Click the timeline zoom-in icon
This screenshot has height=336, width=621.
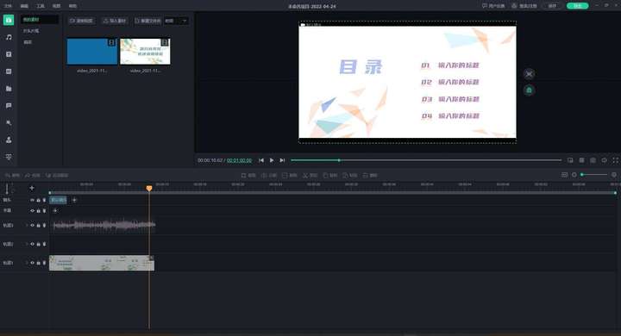click(x=614, y=175)
